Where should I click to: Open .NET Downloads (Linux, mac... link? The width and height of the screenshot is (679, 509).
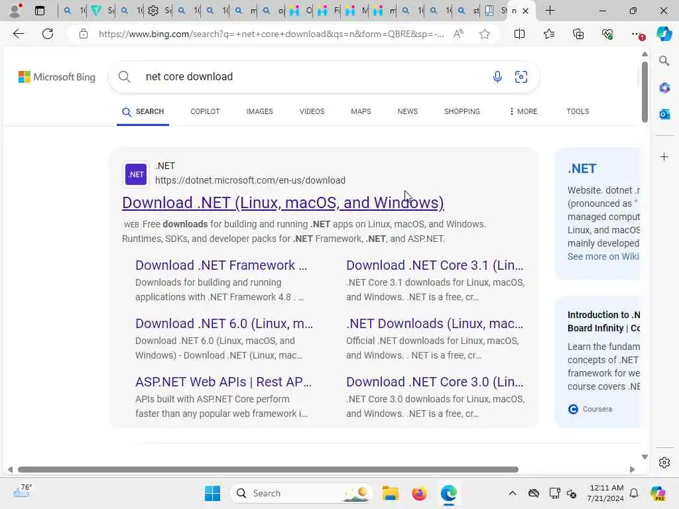434,323
